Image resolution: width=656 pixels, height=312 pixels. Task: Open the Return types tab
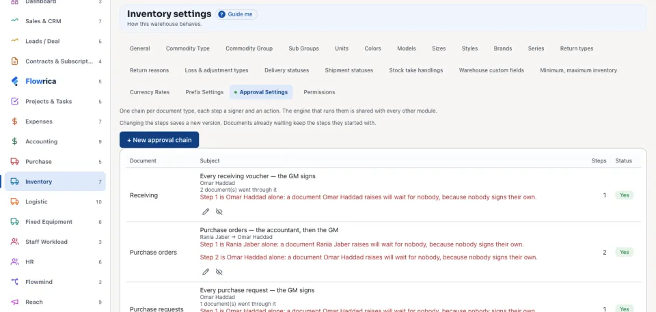577,48
